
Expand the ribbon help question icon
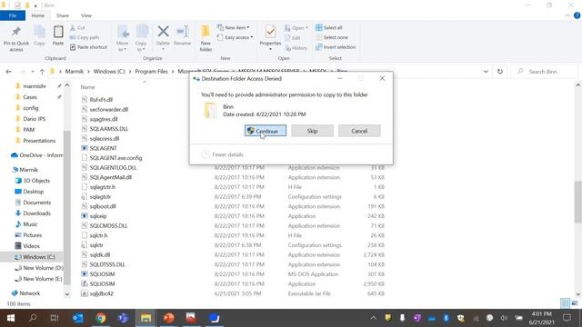coord(577,15)
